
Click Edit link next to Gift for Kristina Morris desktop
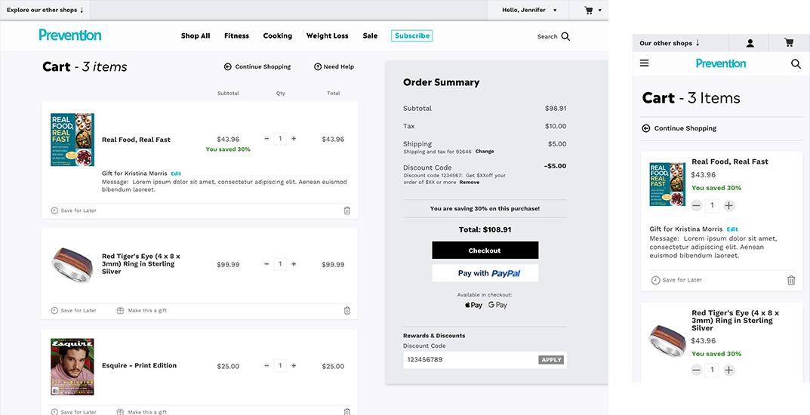pos(176,174)
